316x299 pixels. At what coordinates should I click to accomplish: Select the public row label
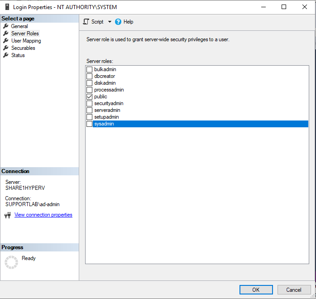point(101,96)
